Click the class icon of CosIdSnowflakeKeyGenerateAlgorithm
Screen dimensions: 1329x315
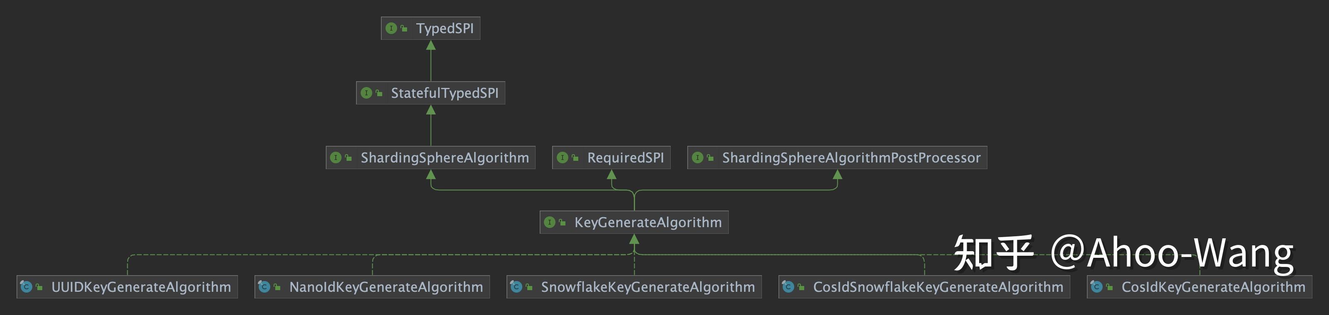coord(788,287)
